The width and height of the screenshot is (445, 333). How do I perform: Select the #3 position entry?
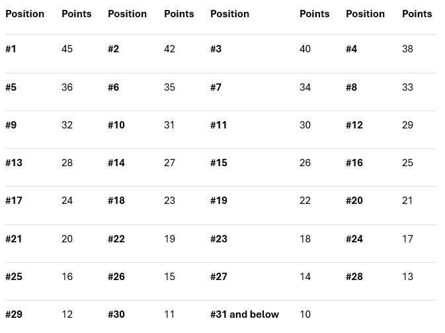click(216, 49)
